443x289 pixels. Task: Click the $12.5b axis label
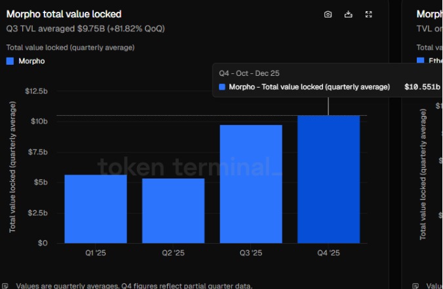click(x=36, y=91)
